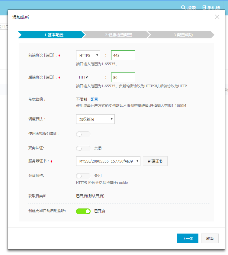Click the 新建证书 button
The height and width of the screenshot is (255, 228).
tap(155, 161)
